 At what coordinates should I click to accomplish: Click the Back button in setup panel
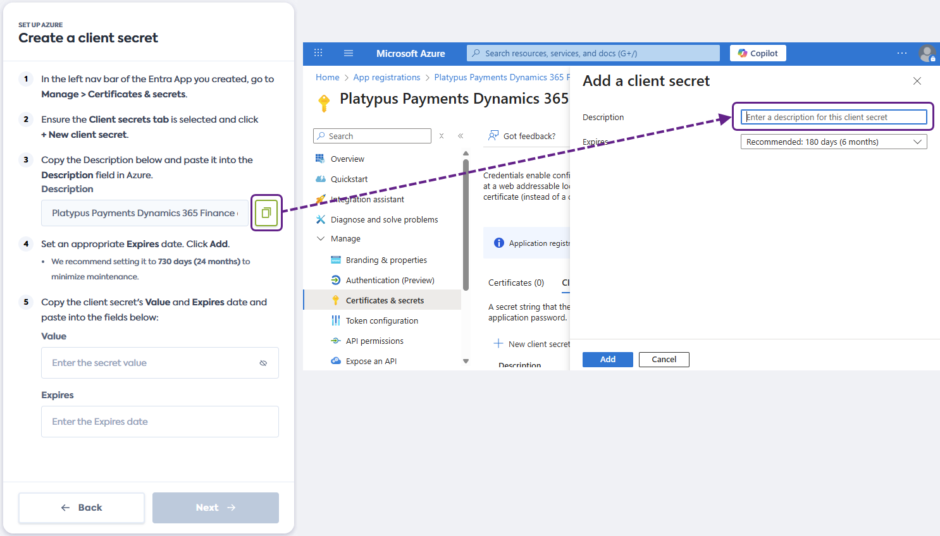click(x=82, y=508)
